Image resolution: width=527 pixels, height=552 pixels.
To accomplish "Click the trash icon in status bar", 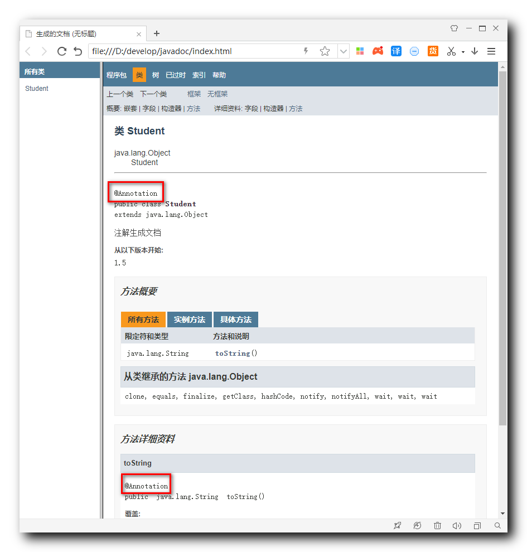I will click(437, 526).
